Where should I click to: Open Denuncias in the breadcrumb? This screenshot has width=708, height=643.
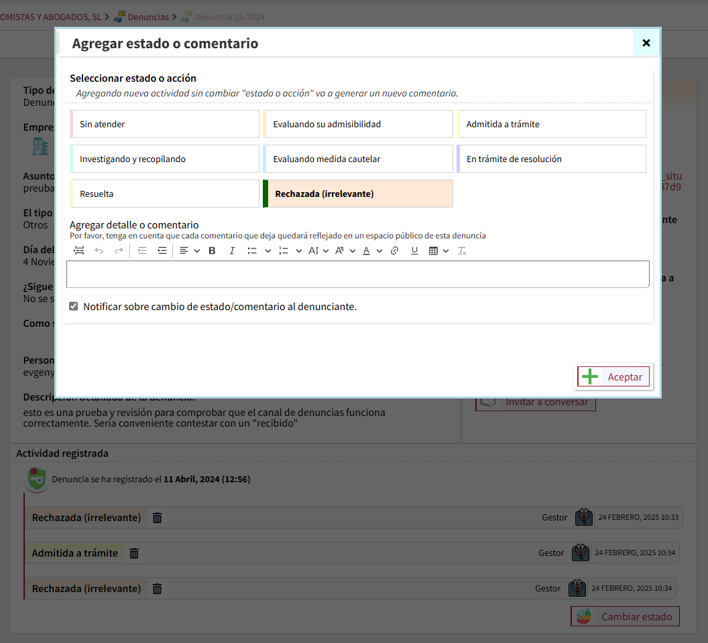pos(147,16)
